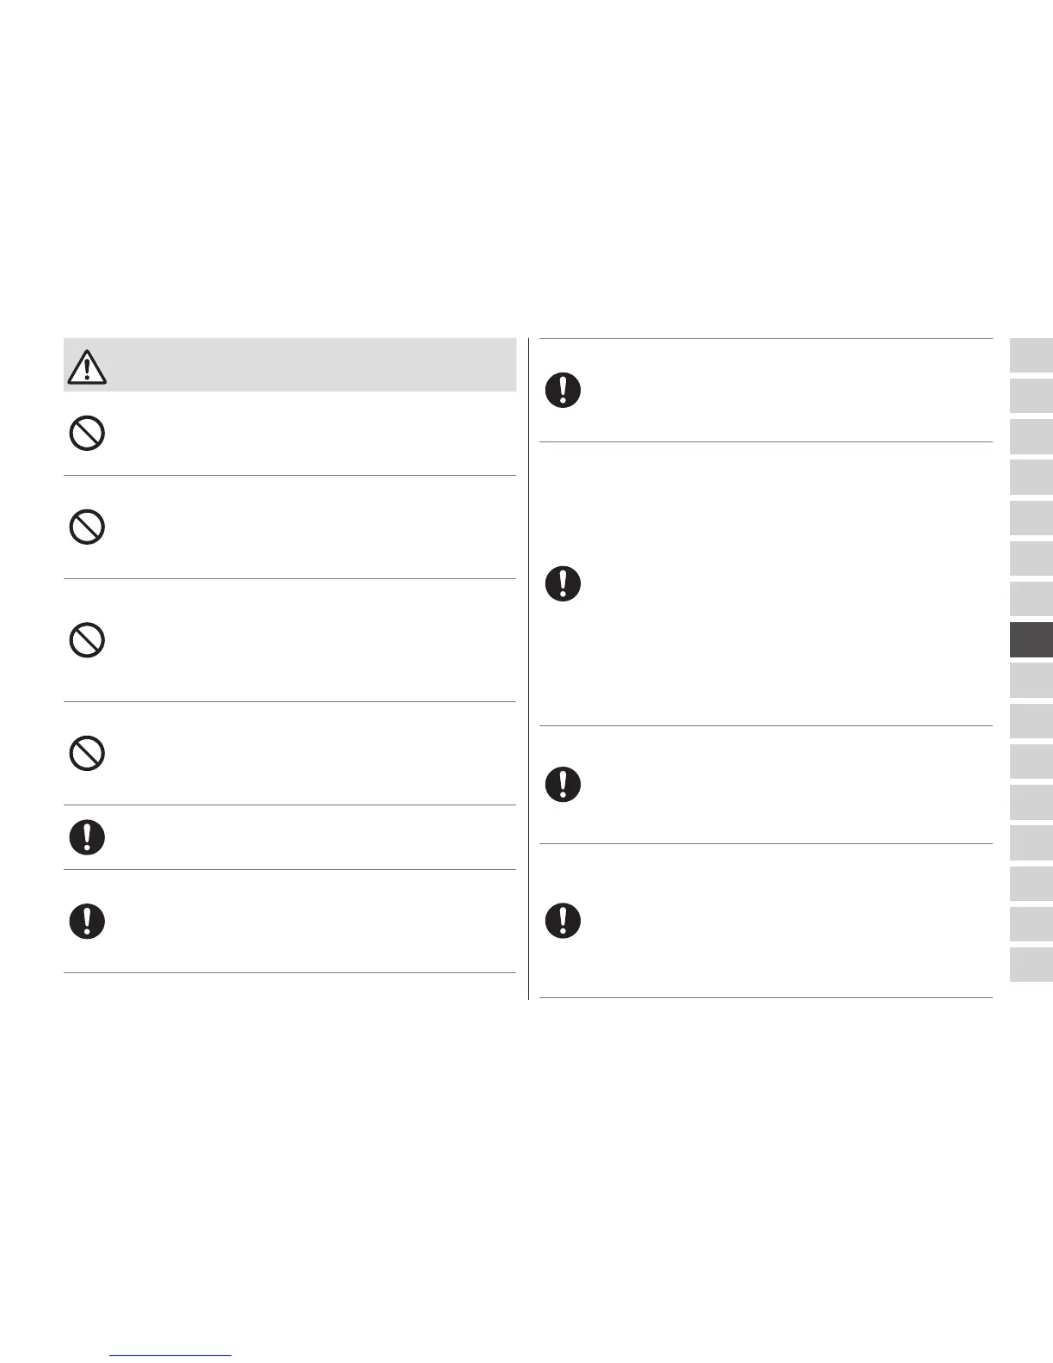Click the top exclamation icon in right column
Image resolution: width=1053 pixels, height=1363 pixels.
pyautogui.click(x=563, y=391)
